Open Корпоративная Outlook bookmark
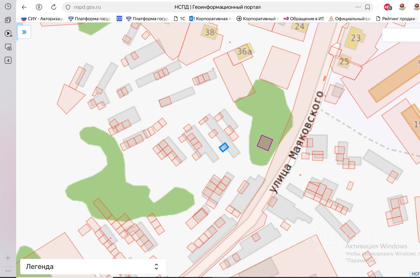Screen dimensions: 420x278 point(211,19)
